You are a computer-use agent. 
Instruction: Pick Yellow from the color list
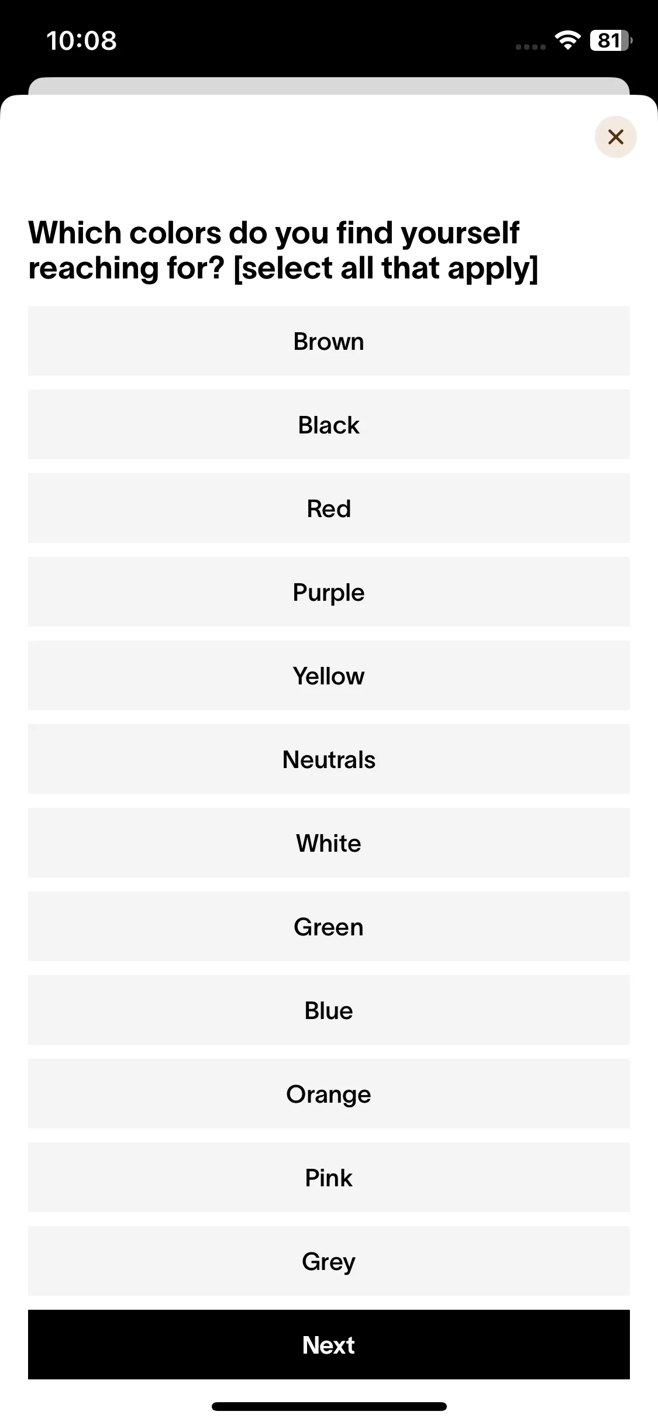(329, 676)
